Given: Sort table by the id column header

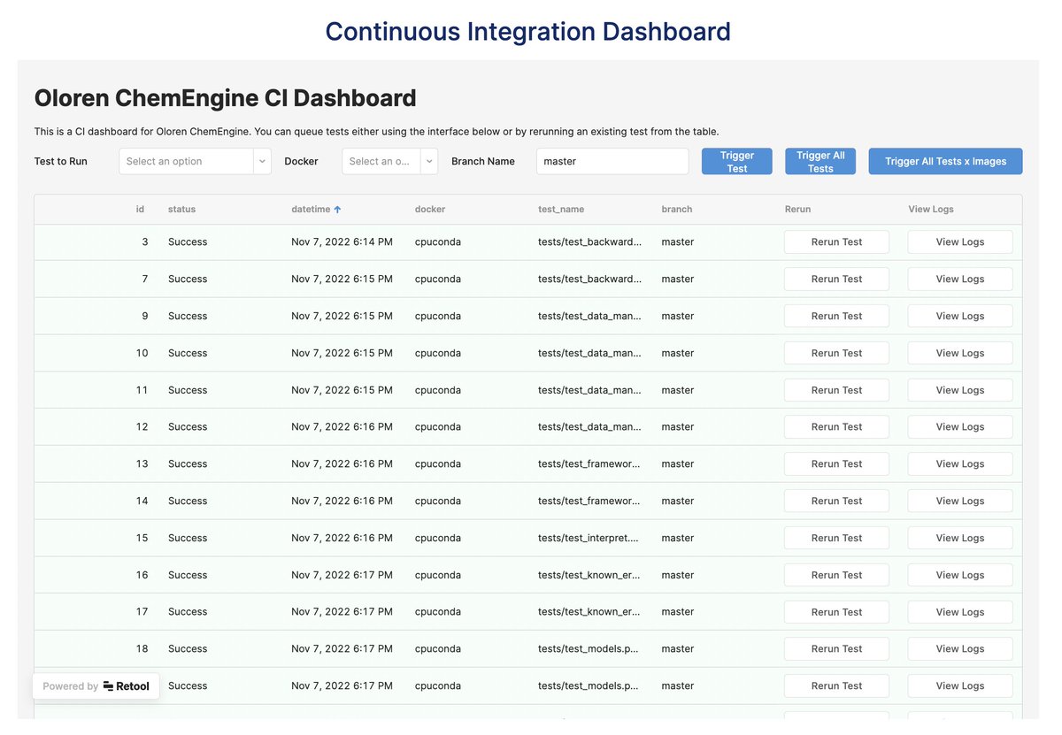Looking at the screenshot, I should tap(140, 210).
